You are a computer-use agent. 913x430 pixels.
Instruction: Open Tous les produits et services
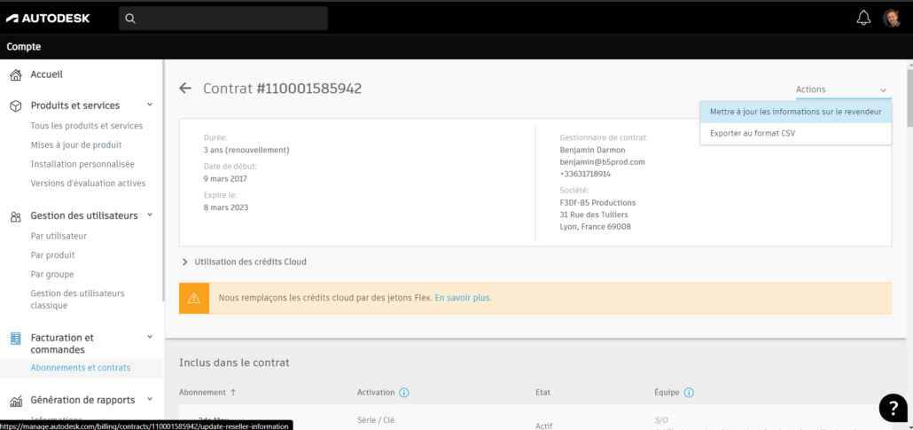click(x=87, y=126)
